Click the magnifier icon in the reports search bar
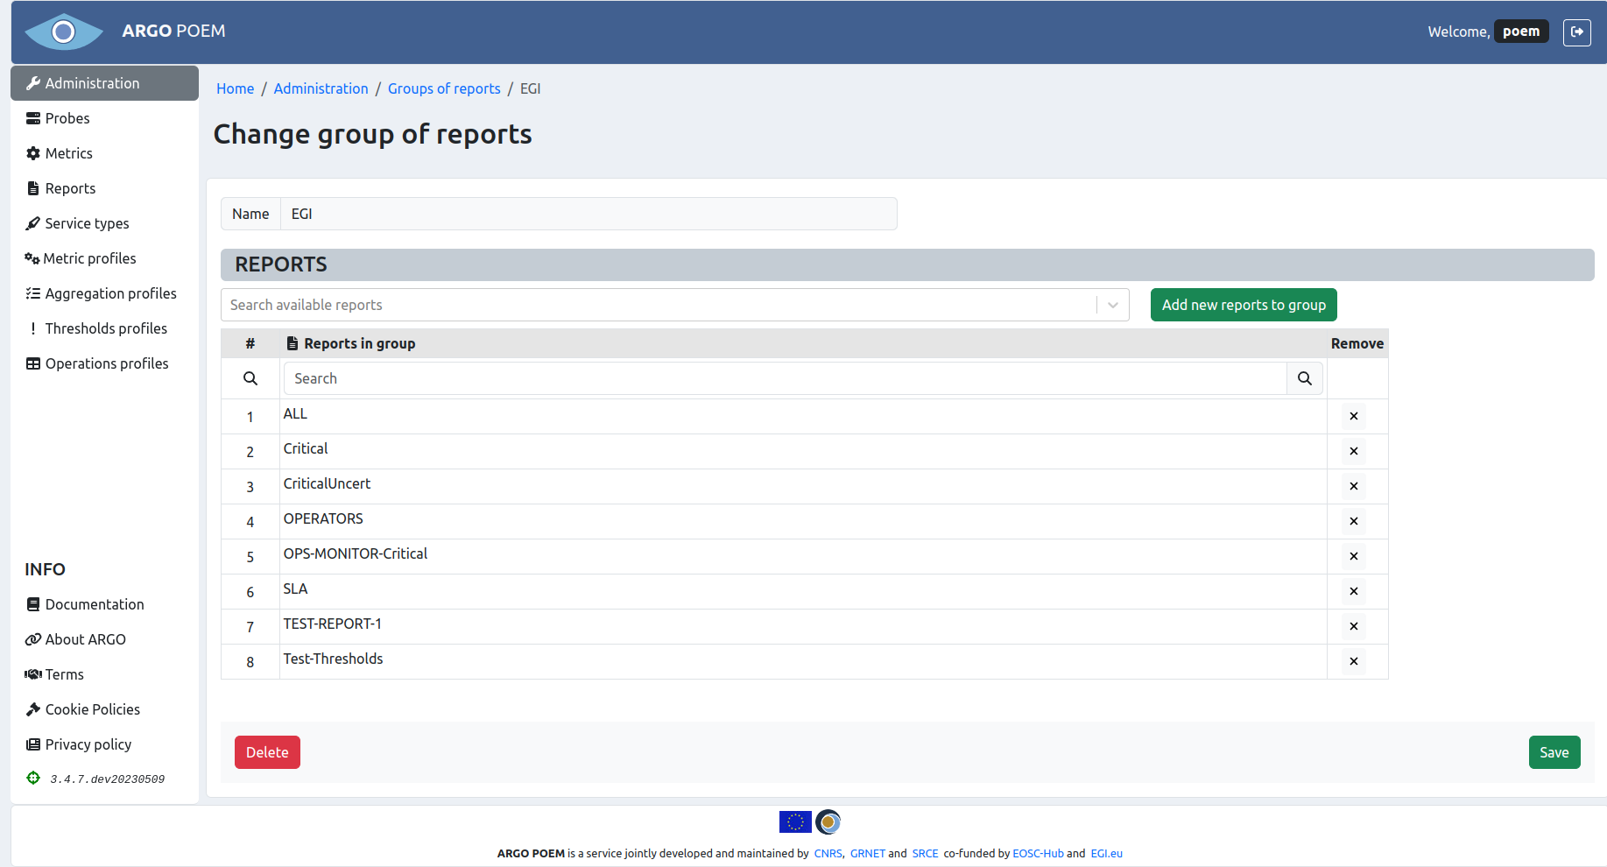The image size is (1607, 867). (x=1304, y=377)
